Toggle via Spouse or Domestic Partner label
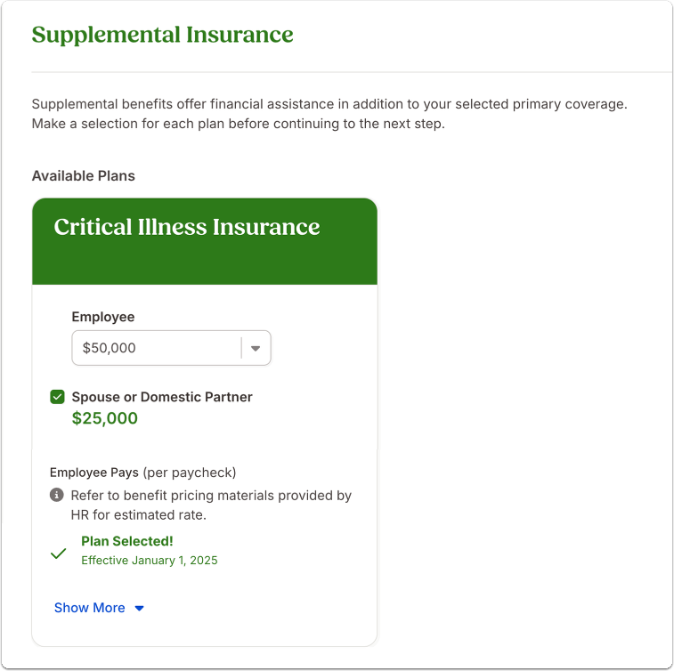The height and width of the screenshot is (671, 674). pos(162,397)
